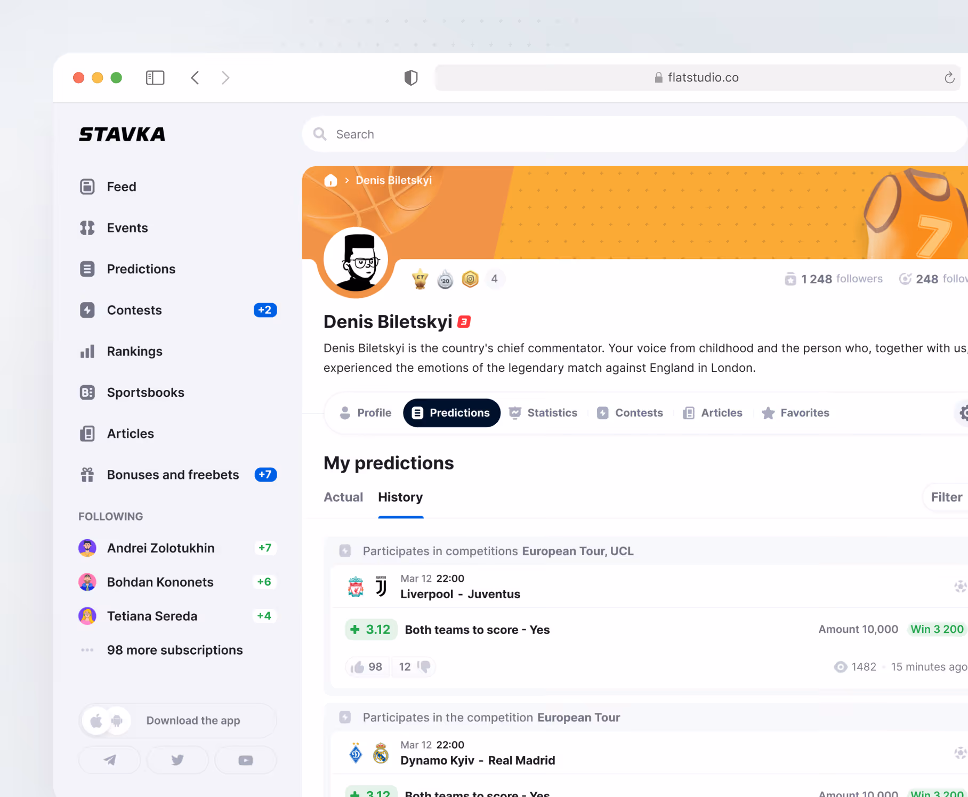This screenshot has width=968, height=797.
Task: Click the flatstudio.co address bar
Action: coord(697,78)
